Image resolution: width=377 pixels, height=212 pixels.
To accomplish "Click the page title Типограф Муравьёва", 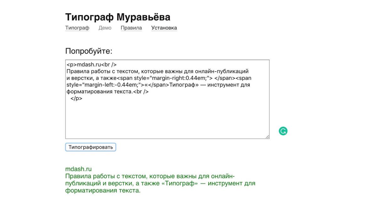I will click(117, 17).
